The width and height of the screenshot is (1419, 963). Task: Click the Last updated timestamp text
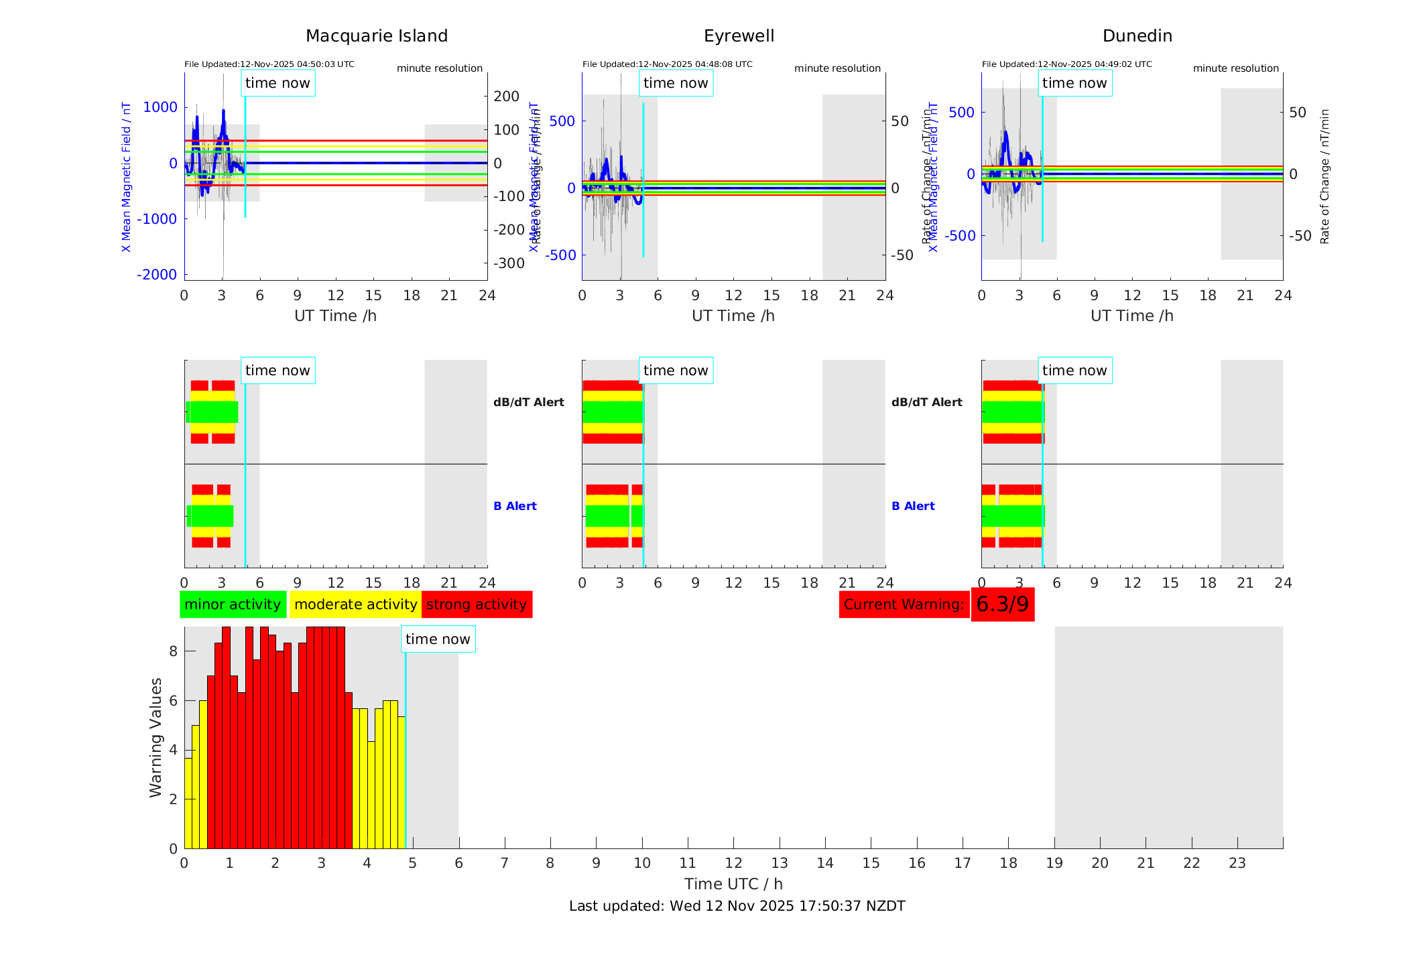(737, 906)
